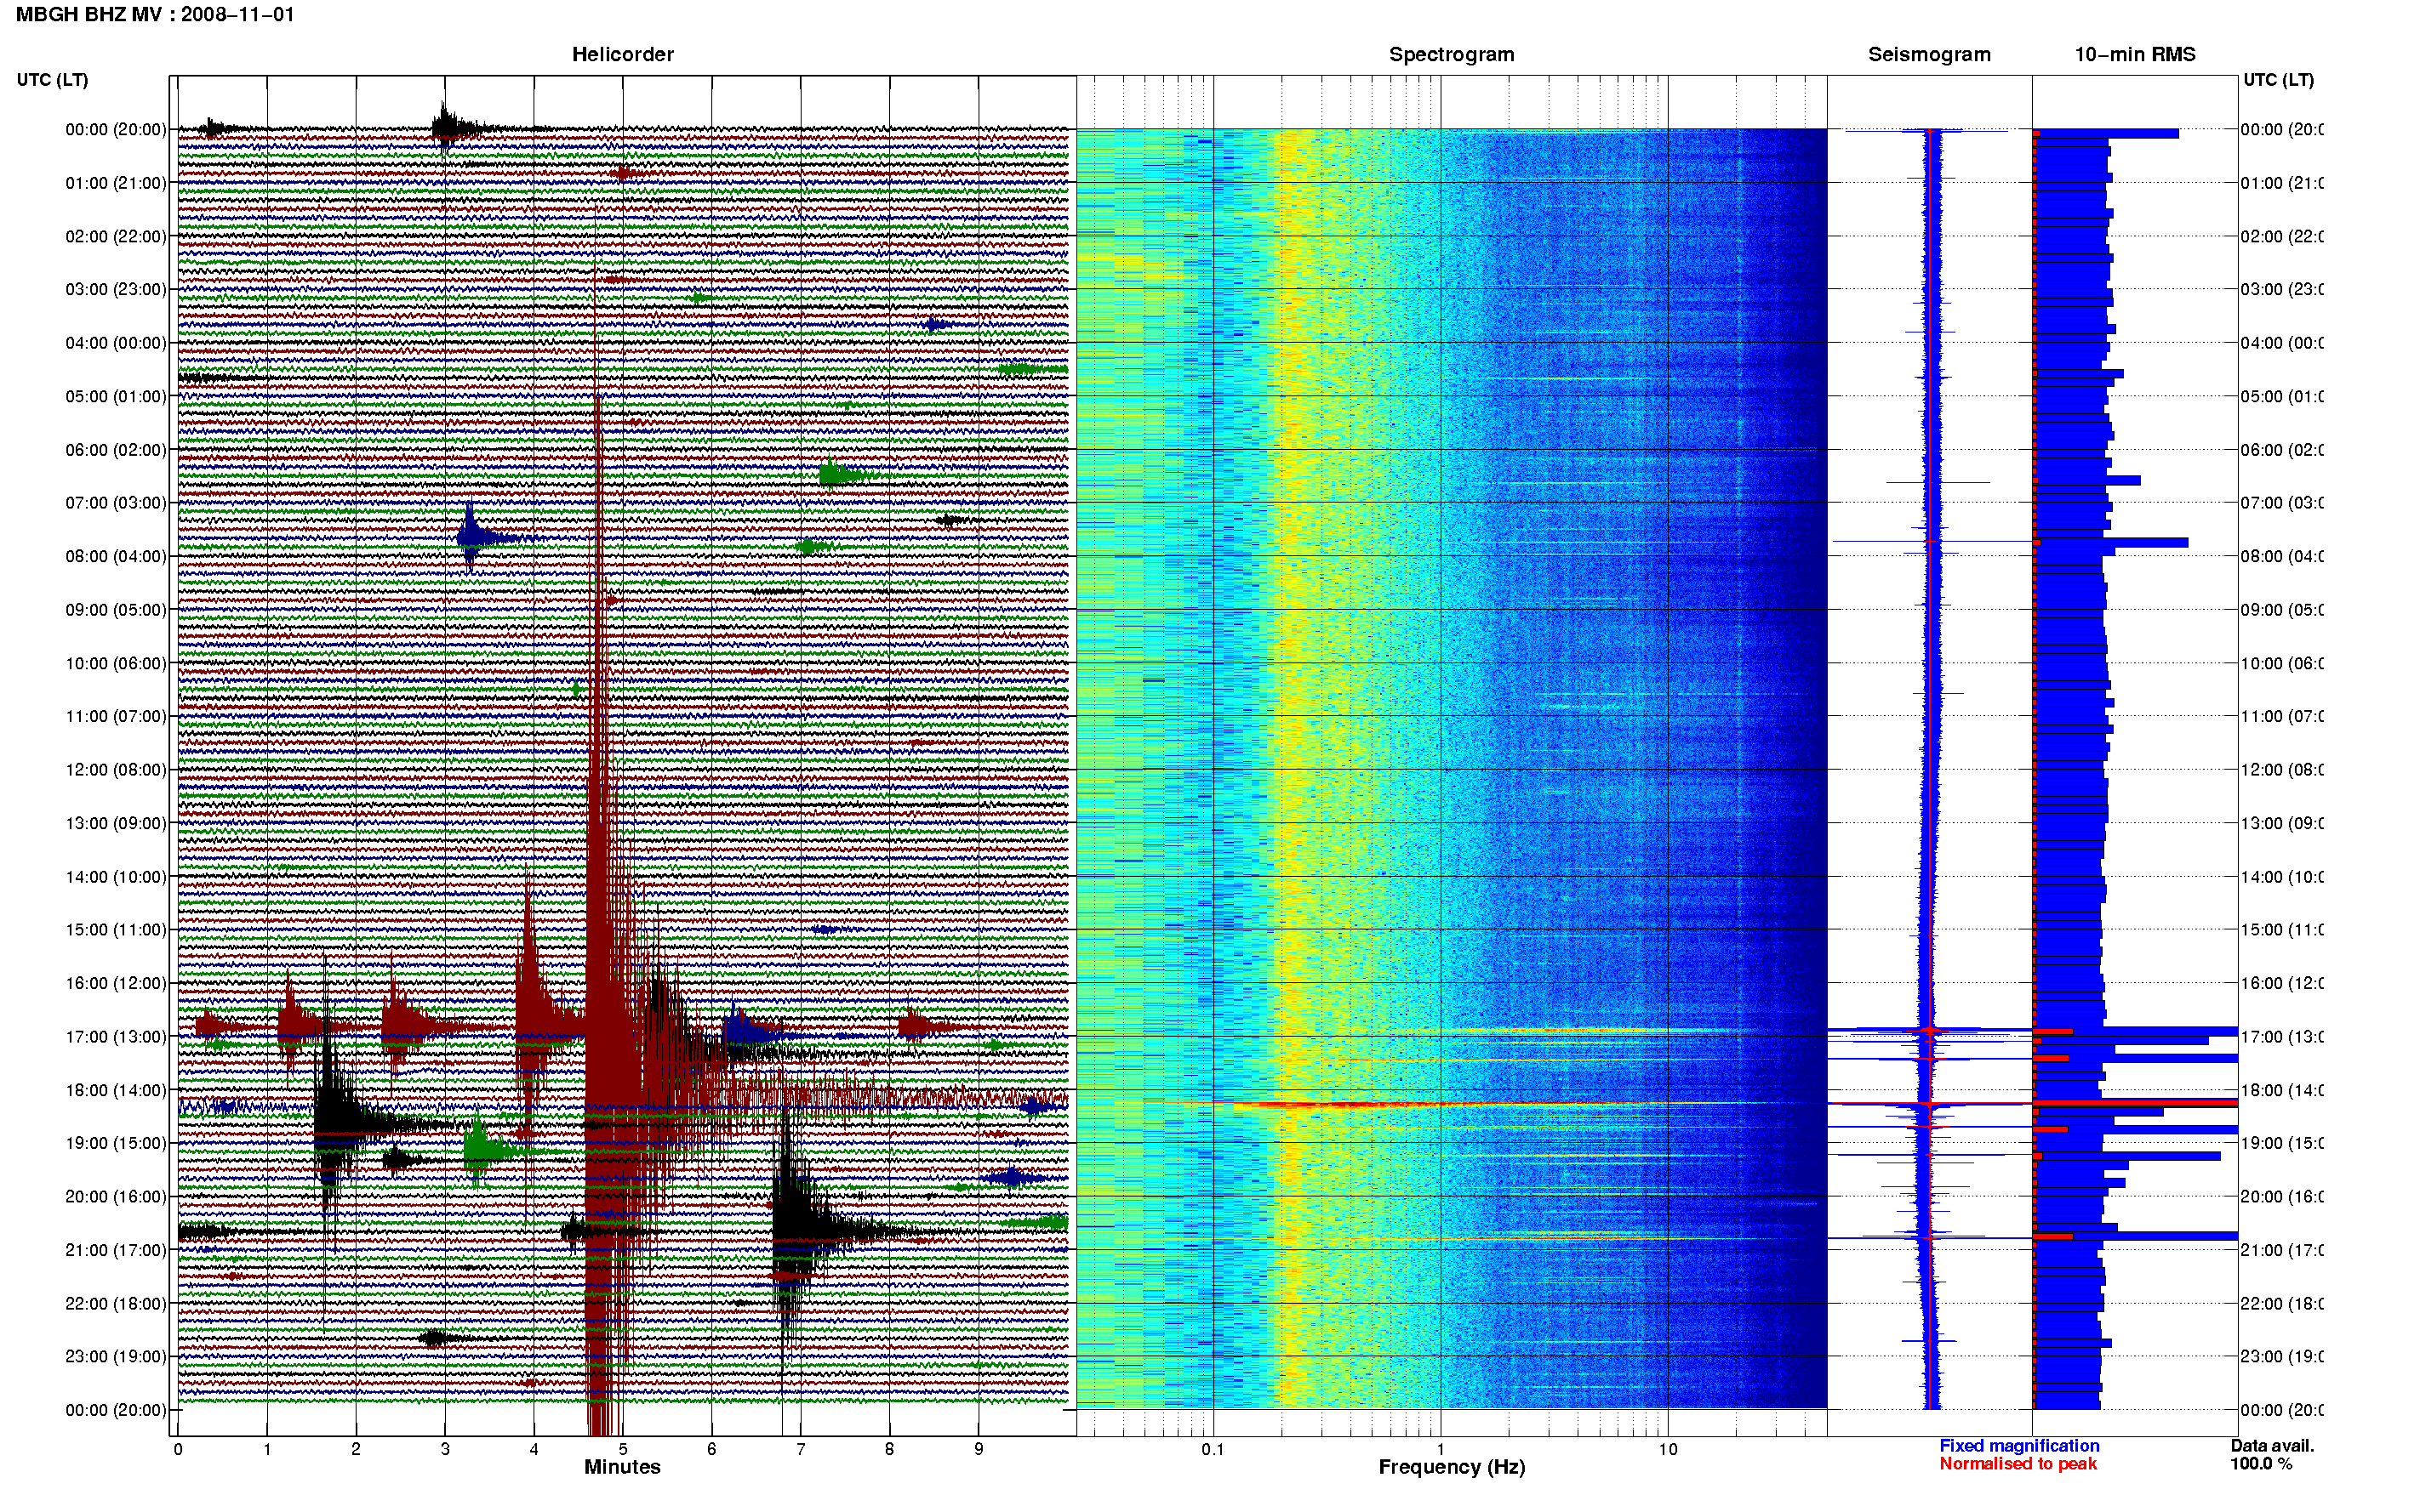Click the '1' tick on the Minutes axis
This screenshot has height=1512, width=2420.
[x=267, y=1449]
